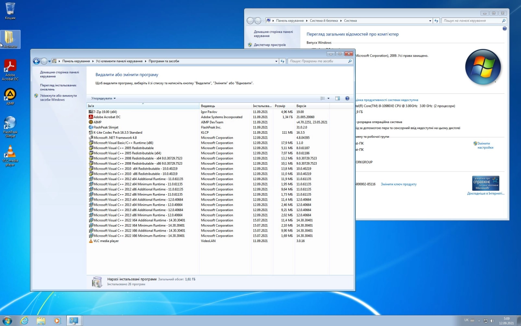Open Windows Media Player from the taskbar

pos(57,321)
